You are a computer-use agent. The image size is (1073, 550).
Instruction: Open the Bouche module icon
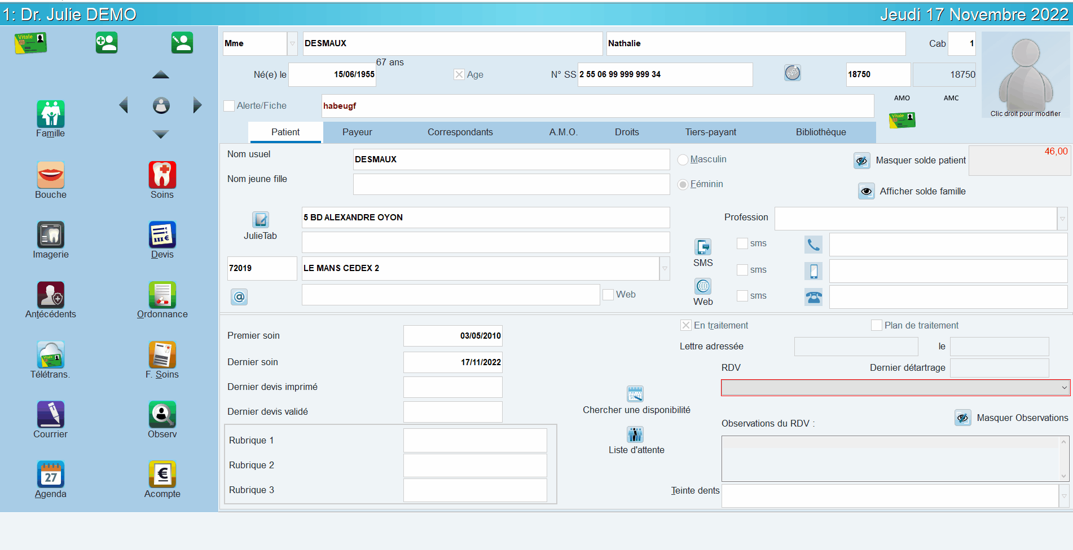(x=51, y=175)
